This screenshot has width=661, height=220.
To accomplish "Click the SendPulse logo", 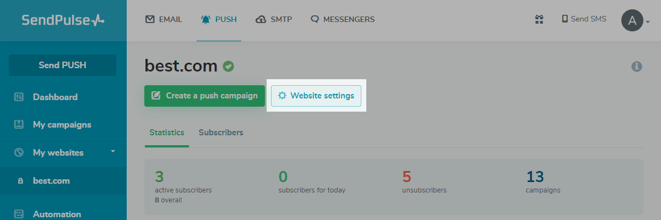I will [x=63, y=20].
